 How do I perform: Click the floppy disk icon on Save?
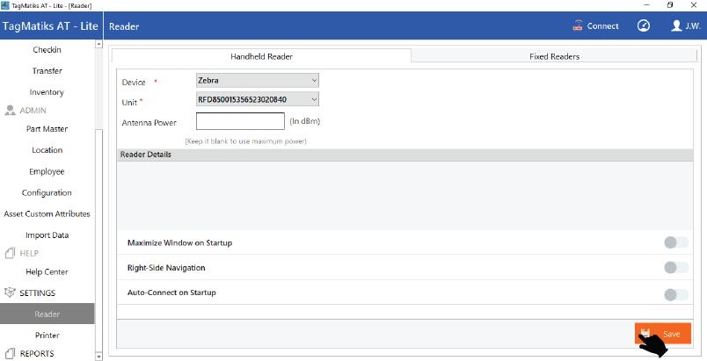point(646,334)
